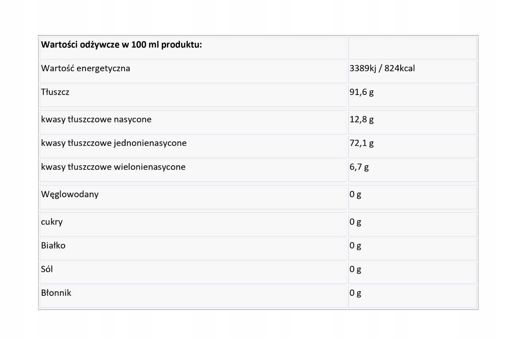Click the '0 g' value for Białko
Viewport: 509px width, 338px height.
pos(355,245)
